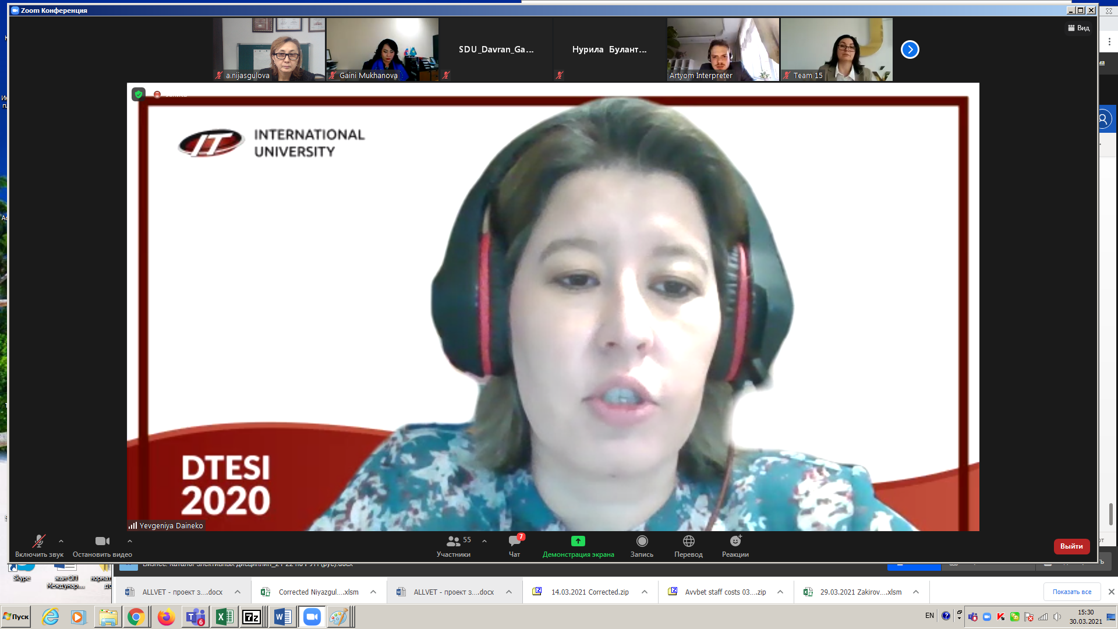Image resolution: width=1118 pixels, height=629 pixels.
Task: Open Google Chrome from the taskbar
Action: [136, 617]
